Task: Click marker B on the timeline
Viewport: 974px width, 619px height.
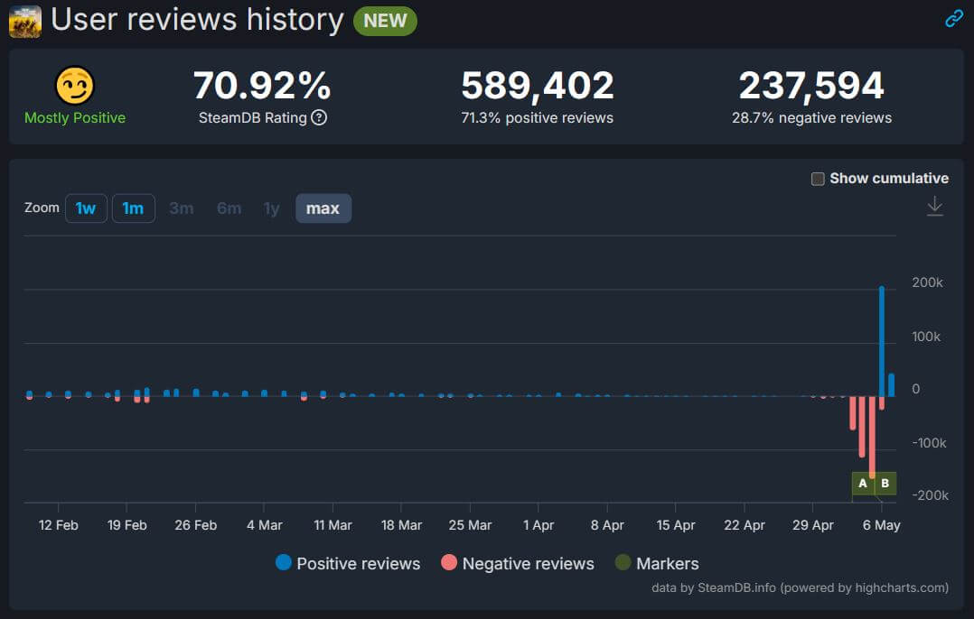Action: pos(885,483)
